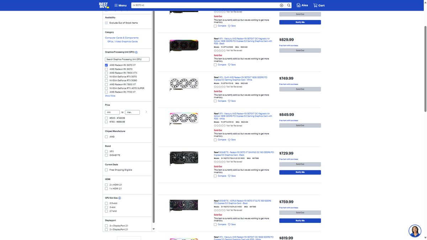The image size is (427, 240).
Task: Open the shopping Cart
Action: tap(319, 5)
